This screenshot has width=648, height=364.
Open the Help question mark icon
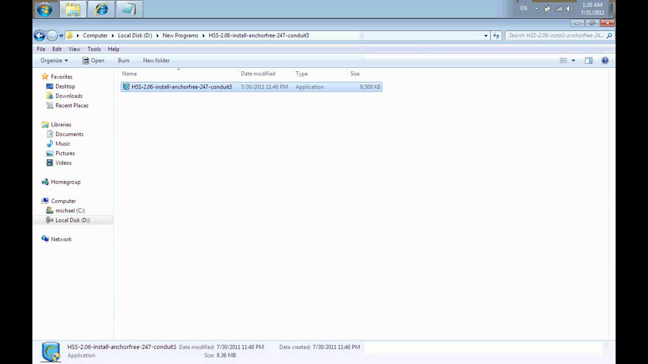click(x=605, y=60)
